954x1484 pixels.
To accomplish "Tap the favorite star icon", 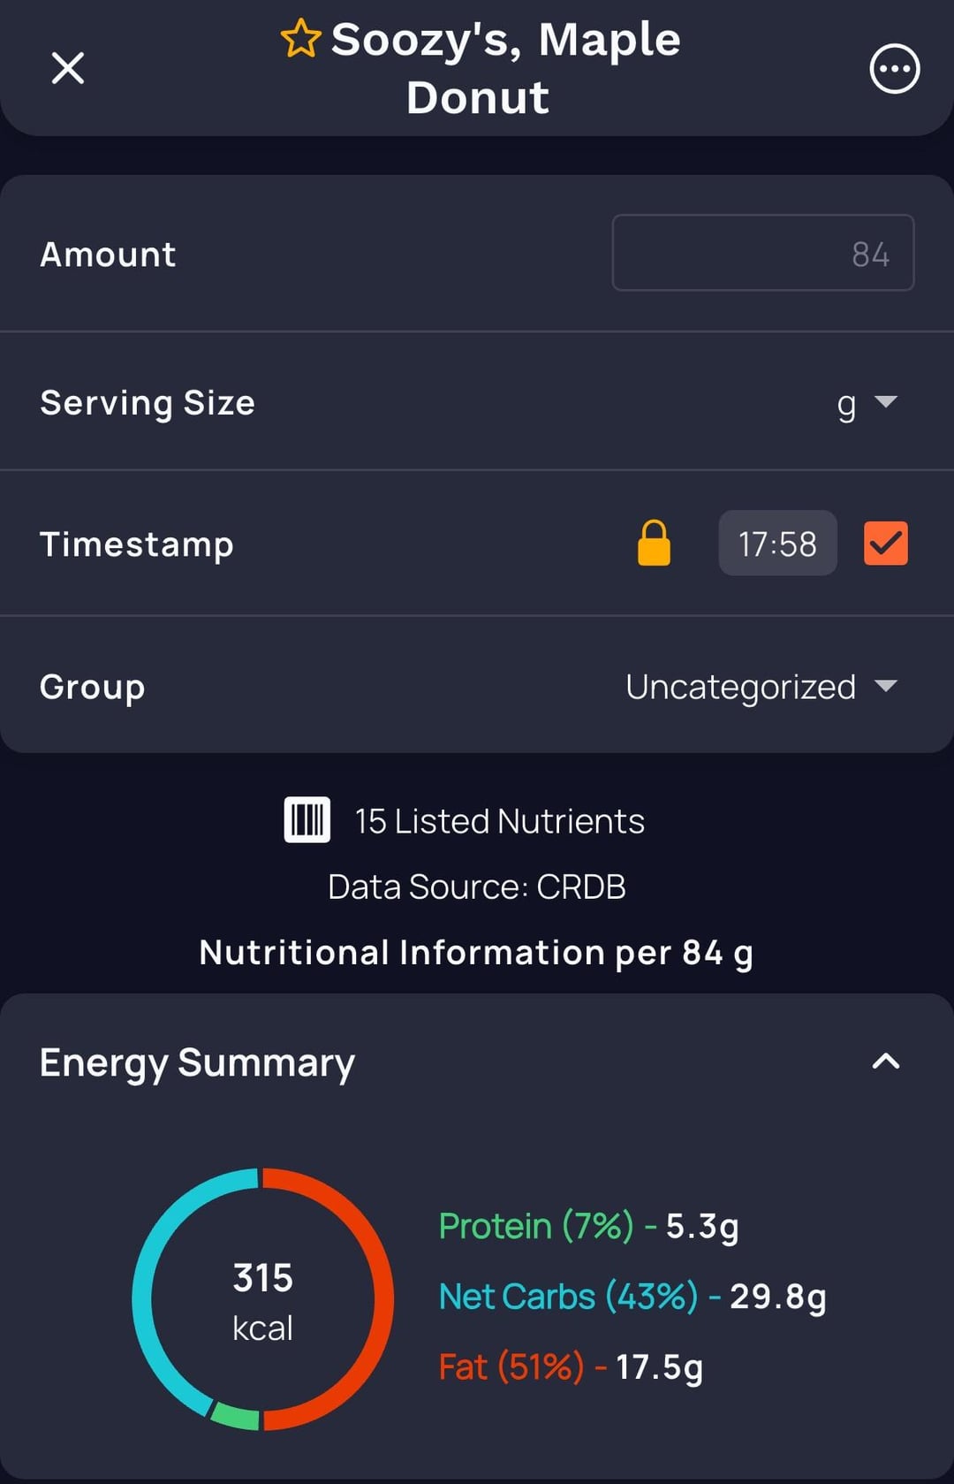I will pyautogui.click(x=300, y=40).
